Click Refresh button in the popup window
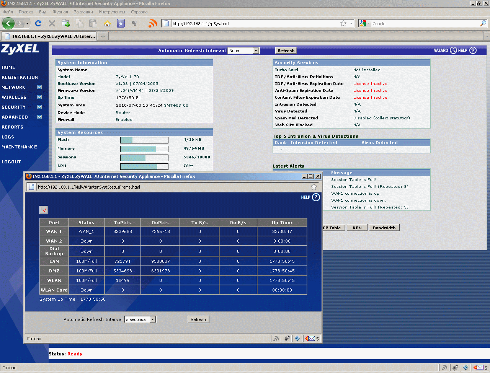Viewport: 490px width, 373px height. pyautogui.click(x=198, y=319)
